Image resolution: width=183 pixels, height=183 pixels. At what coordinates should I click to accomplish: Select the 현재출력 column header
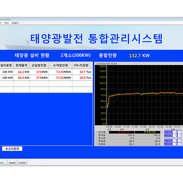coord(22,65)
